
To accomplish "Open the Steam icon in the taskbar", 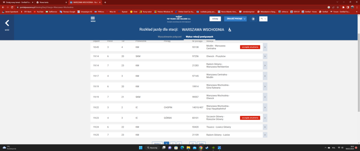I will (207, 147).
